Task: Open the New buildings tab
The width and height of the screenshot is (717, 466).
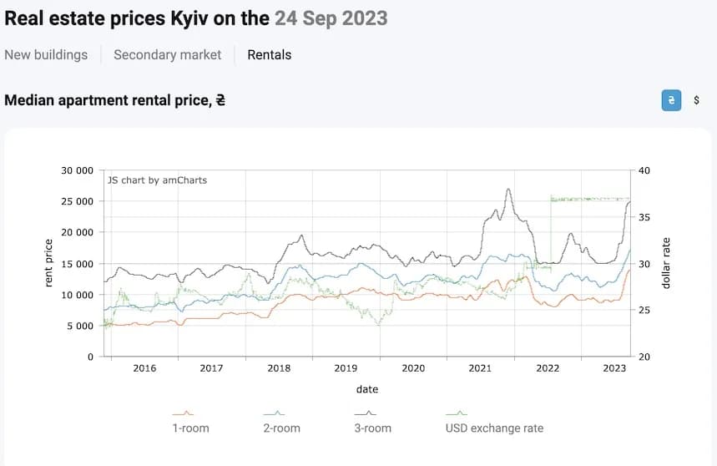Action: (x=46, y=54)
